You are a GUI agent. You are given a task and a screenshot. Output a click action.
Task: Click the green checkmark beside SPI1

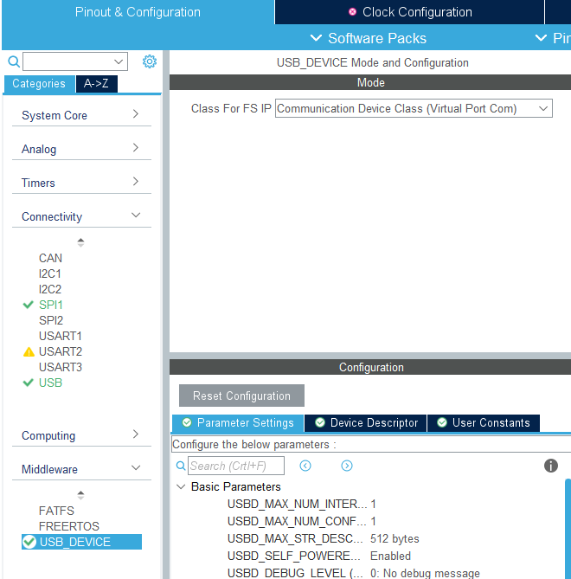pyautogui.click(x=28, y=305)
